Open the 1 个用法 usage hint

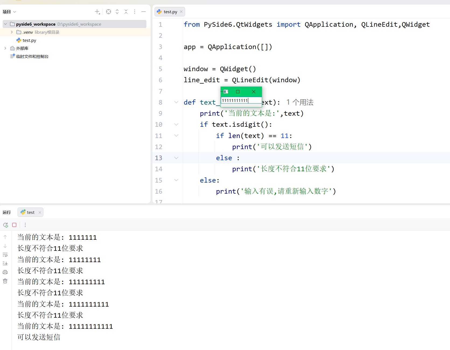pos(300,102)
